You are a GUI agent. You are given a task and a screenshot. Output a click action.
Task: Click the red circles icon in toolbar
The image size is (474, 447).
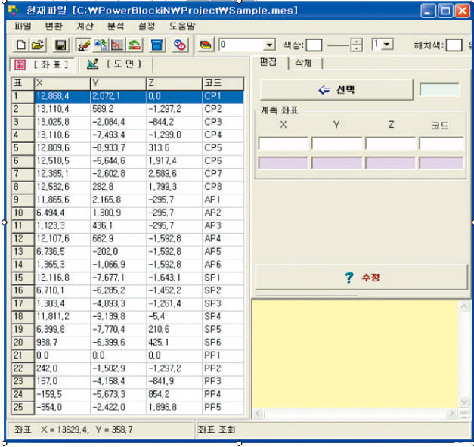(x=180, y=45)
